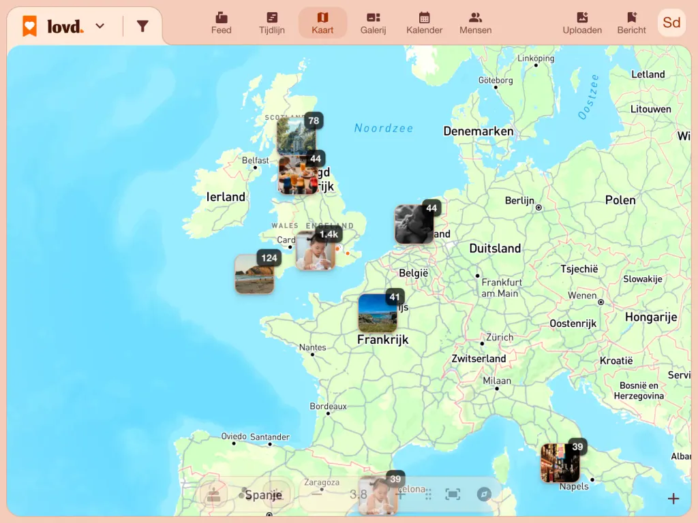
Task: Open the Kalender tab
Action: point(424,23)
